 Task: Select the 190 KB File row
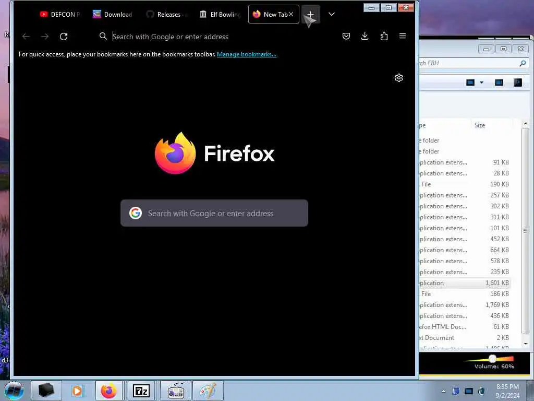pyautogui.click(x=465, y=184)
